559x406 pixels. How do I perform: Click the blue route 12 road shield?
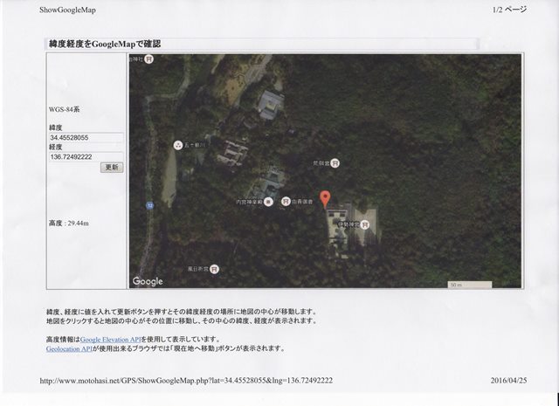click(150, 206)
